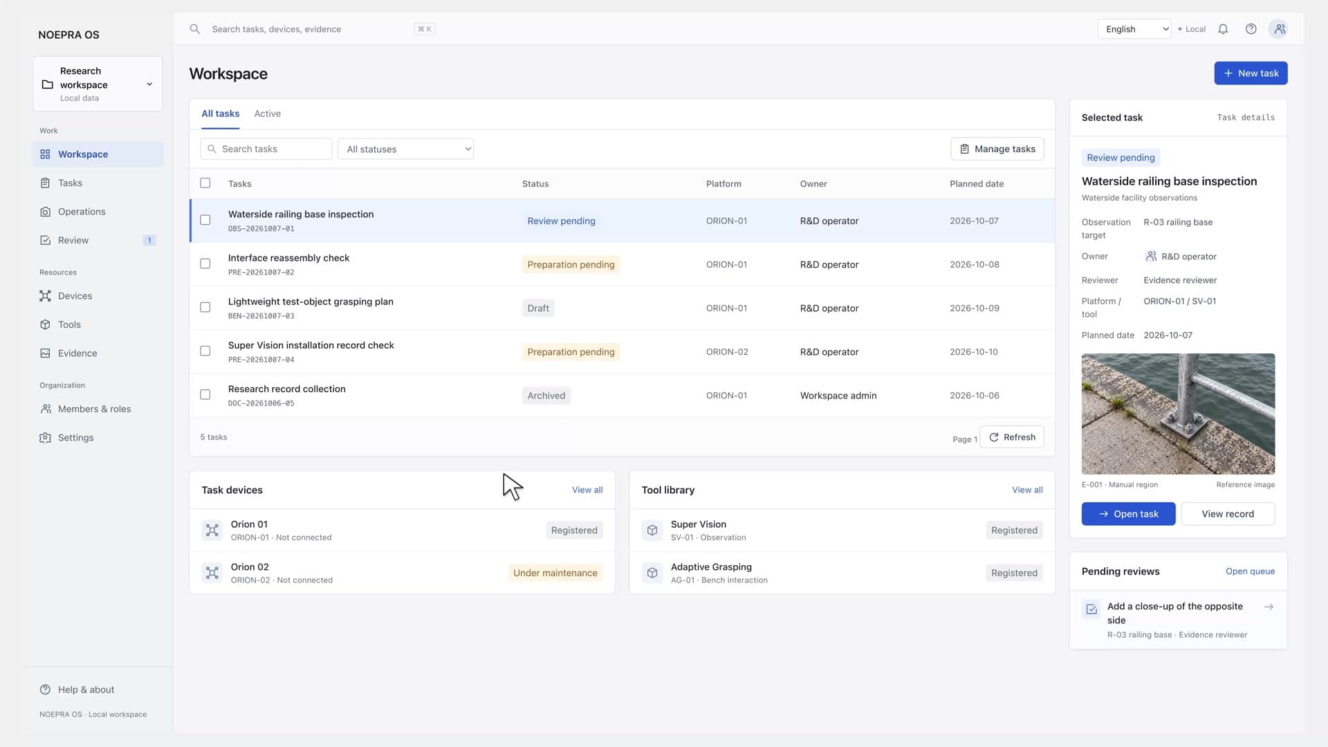Open the notifications bell icon
The height and width of the screenshot is (747, 1328).
[1223, 29]
